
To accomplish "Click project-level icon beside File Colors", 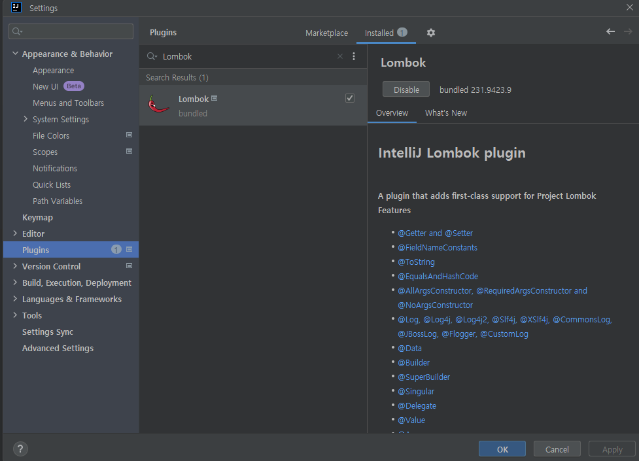I will (130, 135).
